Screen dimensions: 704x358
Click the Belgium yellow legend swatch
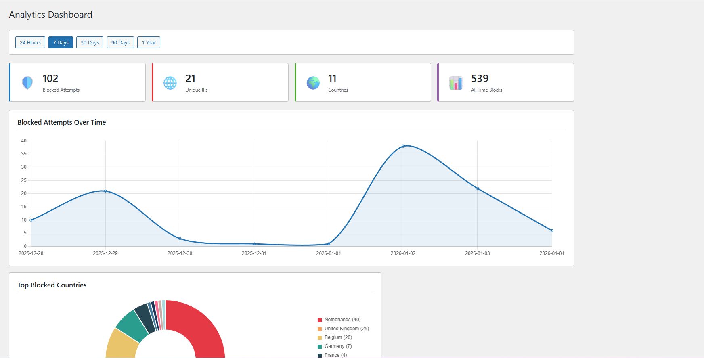click(x=320, y=338)
